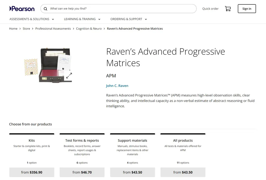This screenshot has height=180, width=266.
Task: Go to Store in the breadcrumb trail
Action: pyautogui.click(x=26, y=29)
